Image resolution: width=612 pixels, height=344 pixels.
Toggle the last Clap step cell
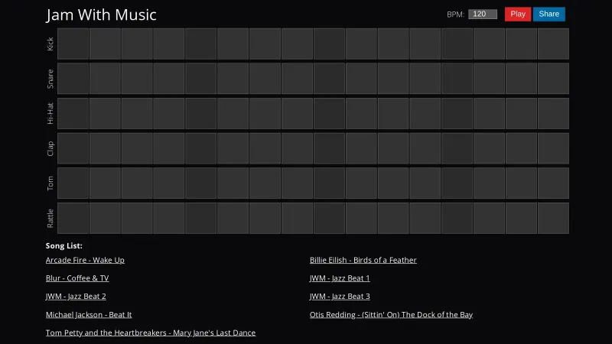click(x=553, y=148)
